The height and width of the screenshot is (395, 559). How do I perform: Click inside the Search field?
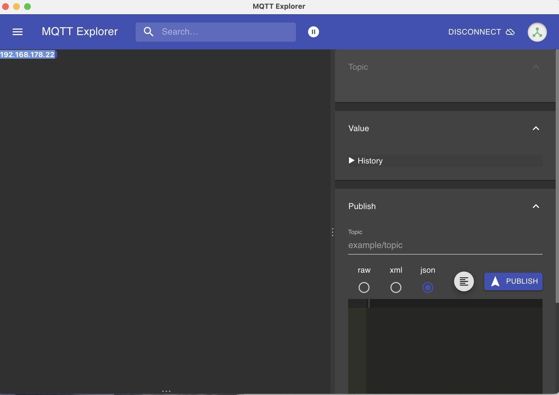point(225,32)
